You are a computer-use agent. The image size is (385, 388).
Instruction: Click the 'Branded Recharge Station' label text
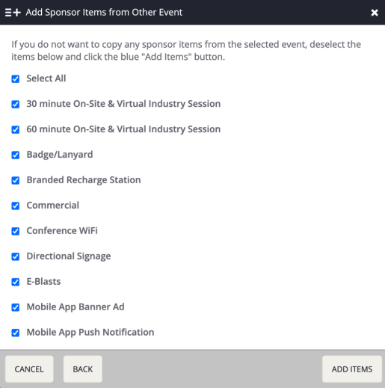click(84, 180)
